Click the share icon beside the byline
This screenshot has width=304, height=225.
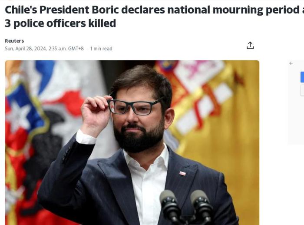[250, 45]
